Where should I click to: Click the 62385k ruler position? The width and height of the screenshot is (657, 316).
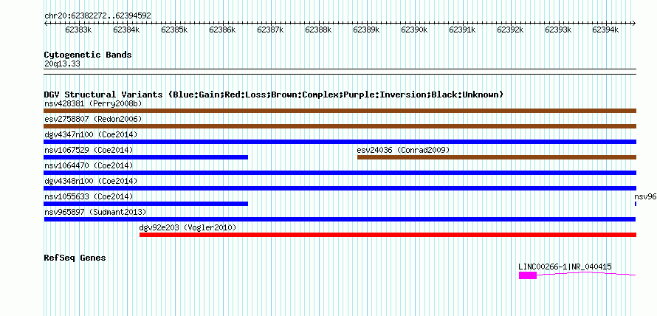pos(174,30)
